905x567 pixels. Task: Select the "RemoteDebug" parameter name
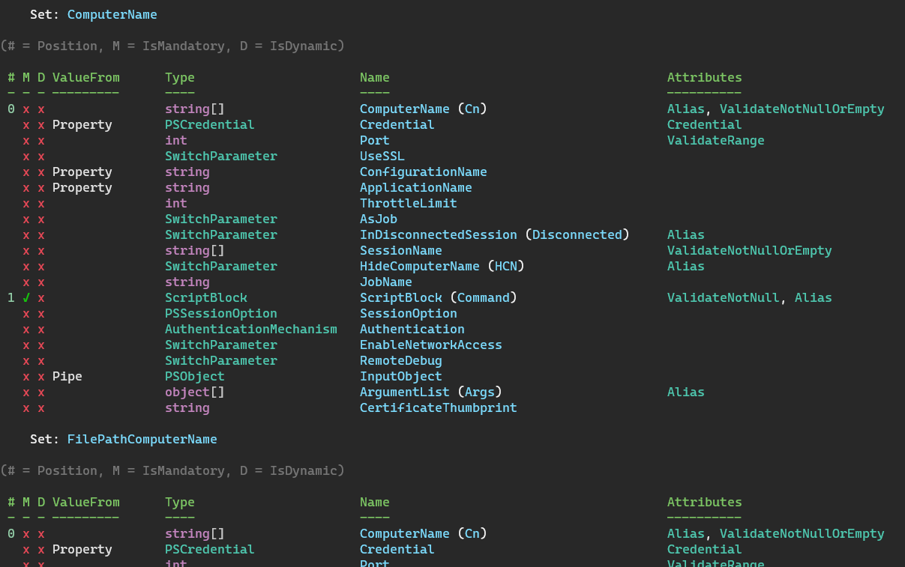coord(401,360)
